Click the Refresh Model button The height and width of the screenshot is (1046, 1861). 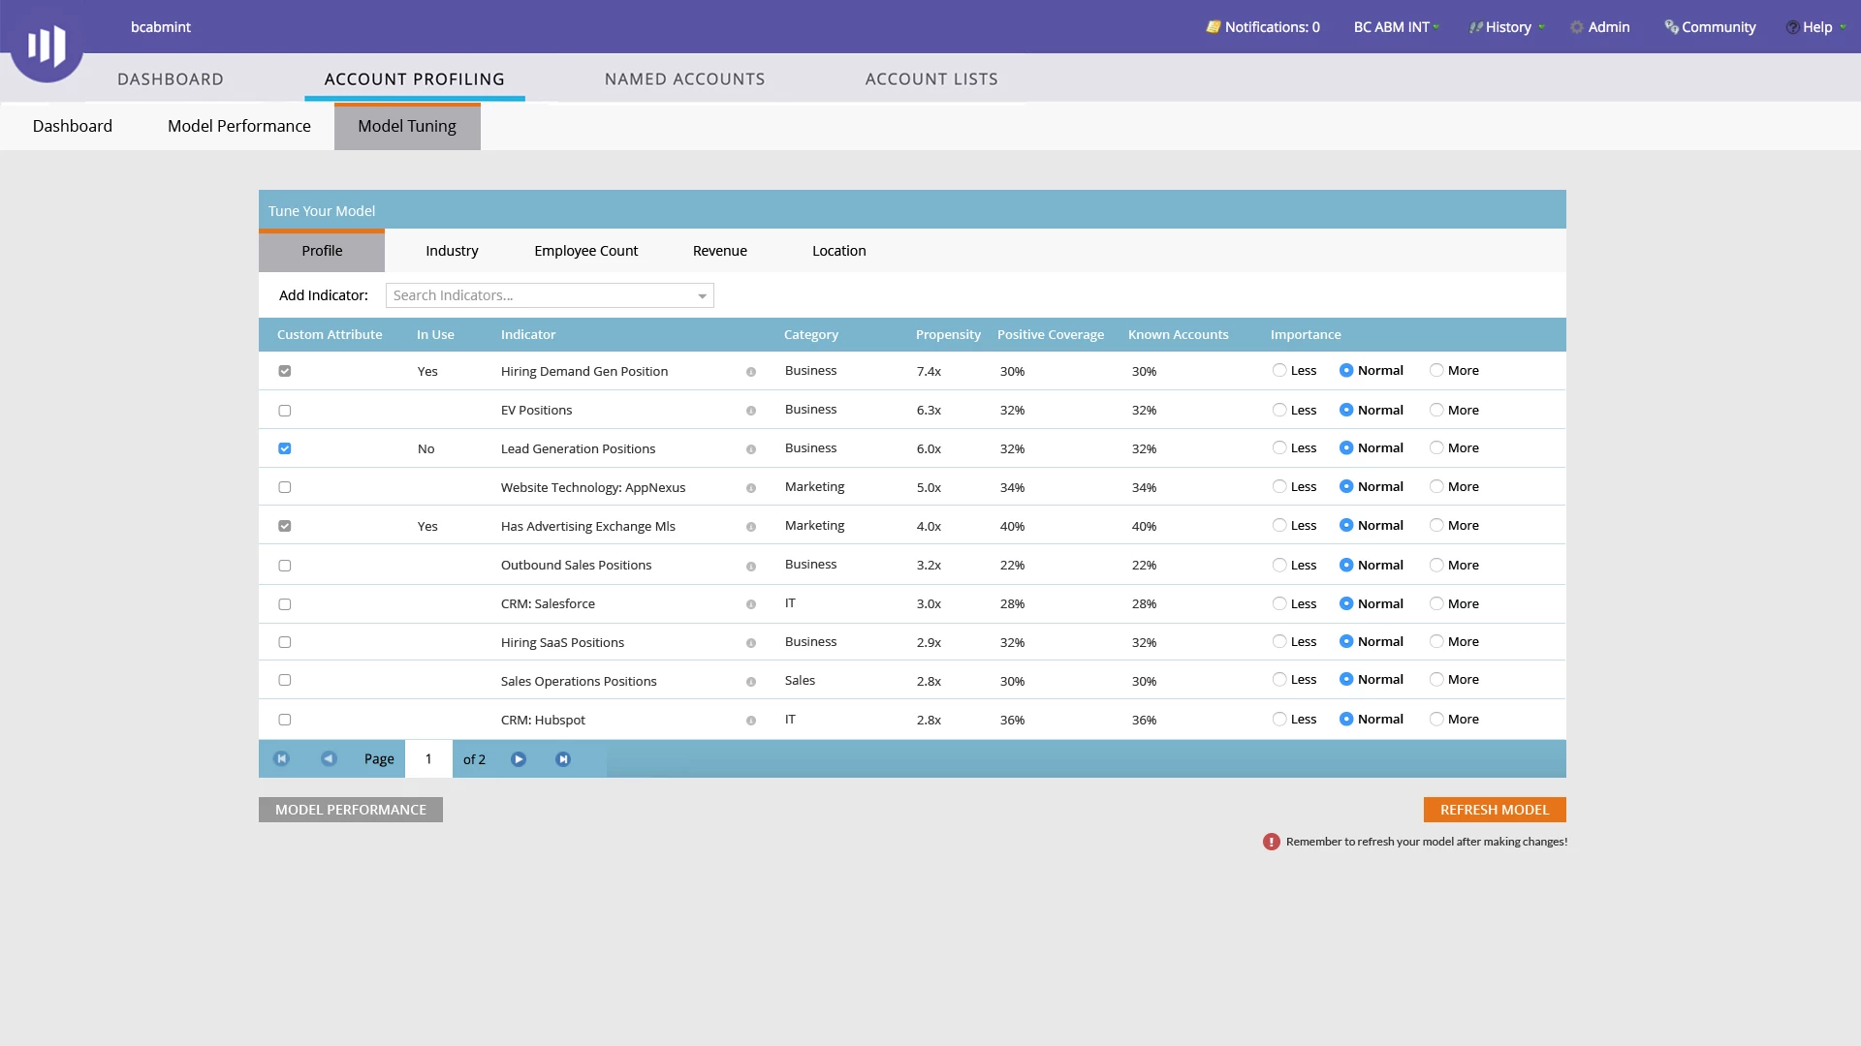1494,810
